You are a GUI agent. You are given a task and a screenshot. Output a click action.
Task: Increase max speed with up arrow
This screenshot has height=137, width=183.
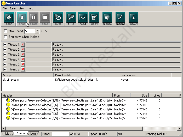(37, 30)
